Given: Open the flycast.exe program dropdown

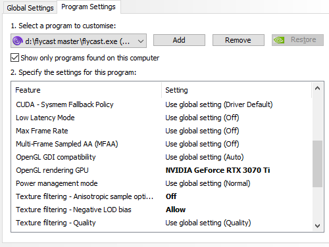Looking at the screenshot, I should click(x=78, y=41).
